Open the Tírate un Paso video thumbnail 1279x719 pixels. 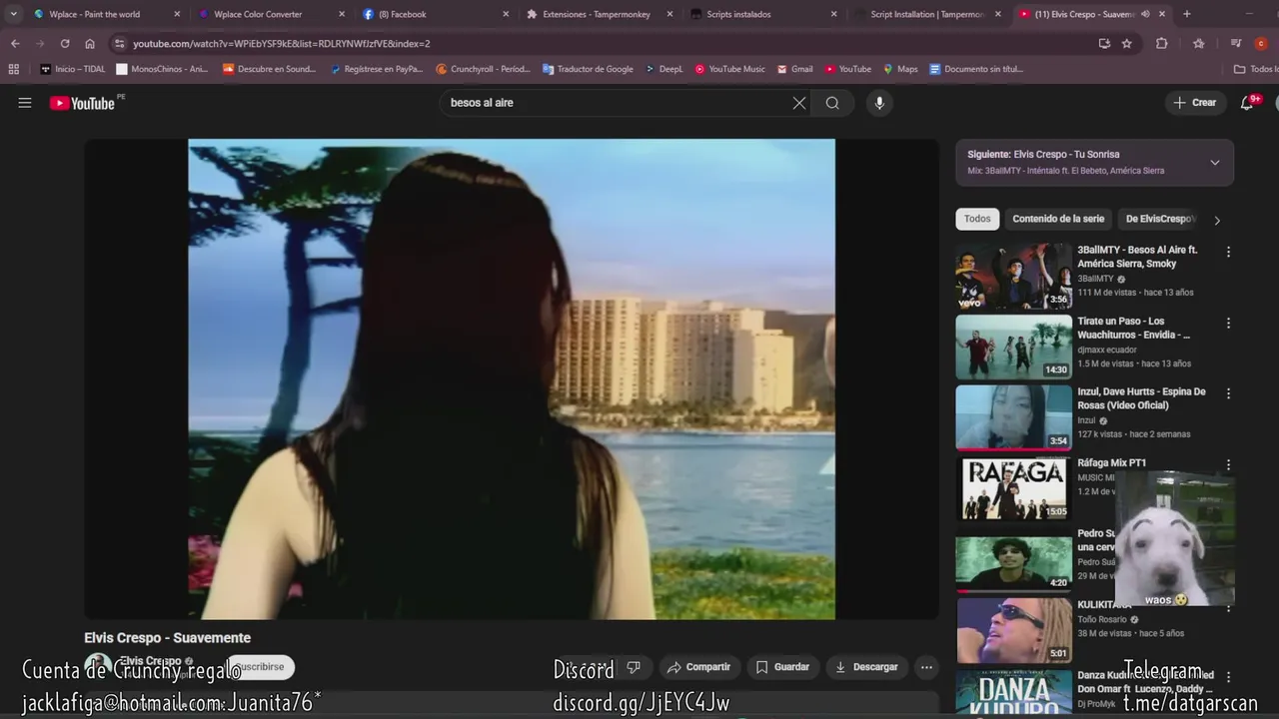1013,347
